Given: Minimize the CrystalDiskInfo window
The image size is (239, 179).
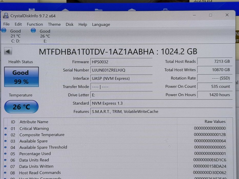Looking at the screenshot, I should [194, 15].
